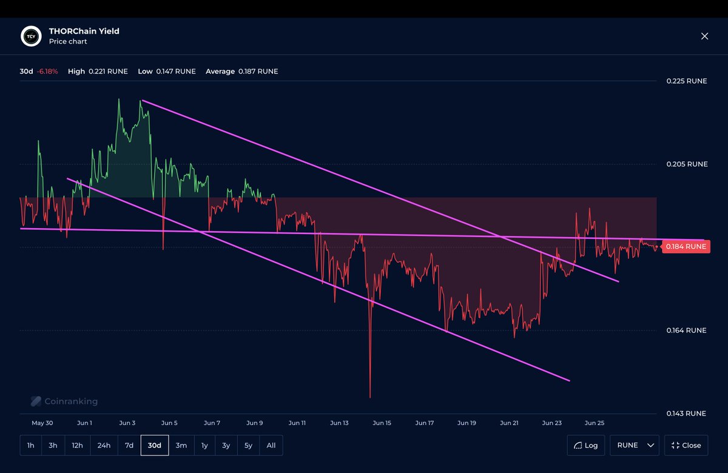728x473 pixels.
Task: Click the Jun 21 date label
Action: [x=510, y=423]
